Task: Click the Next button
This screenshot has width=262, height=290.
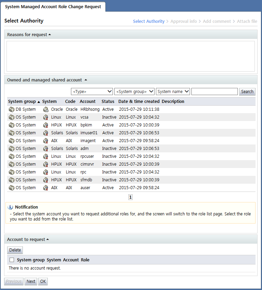Action: [31, 281]
